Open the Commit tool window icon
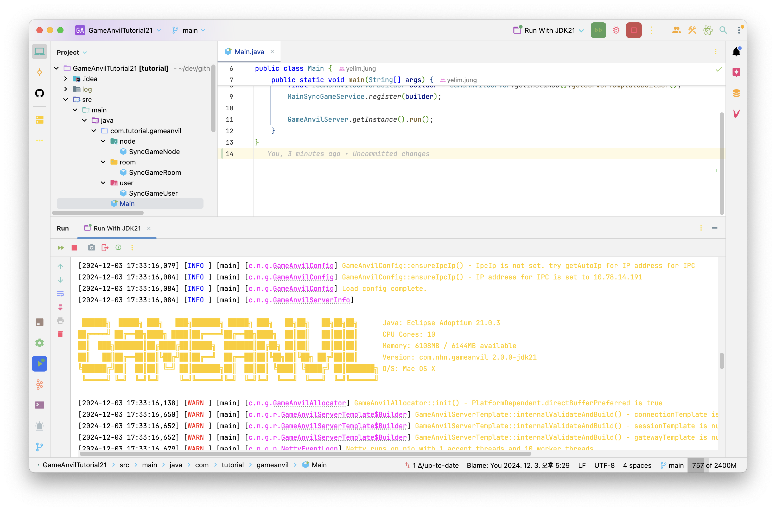 click(x=40, y=72)
